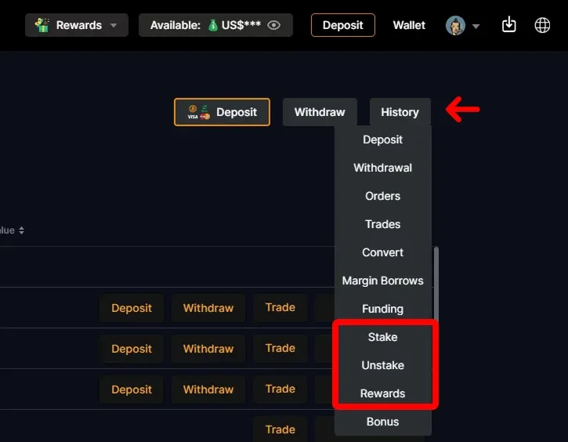The height and width of the screenshot is (442, 568).
Task: Click Deposit in third asset row
Action: pos(132,389)
